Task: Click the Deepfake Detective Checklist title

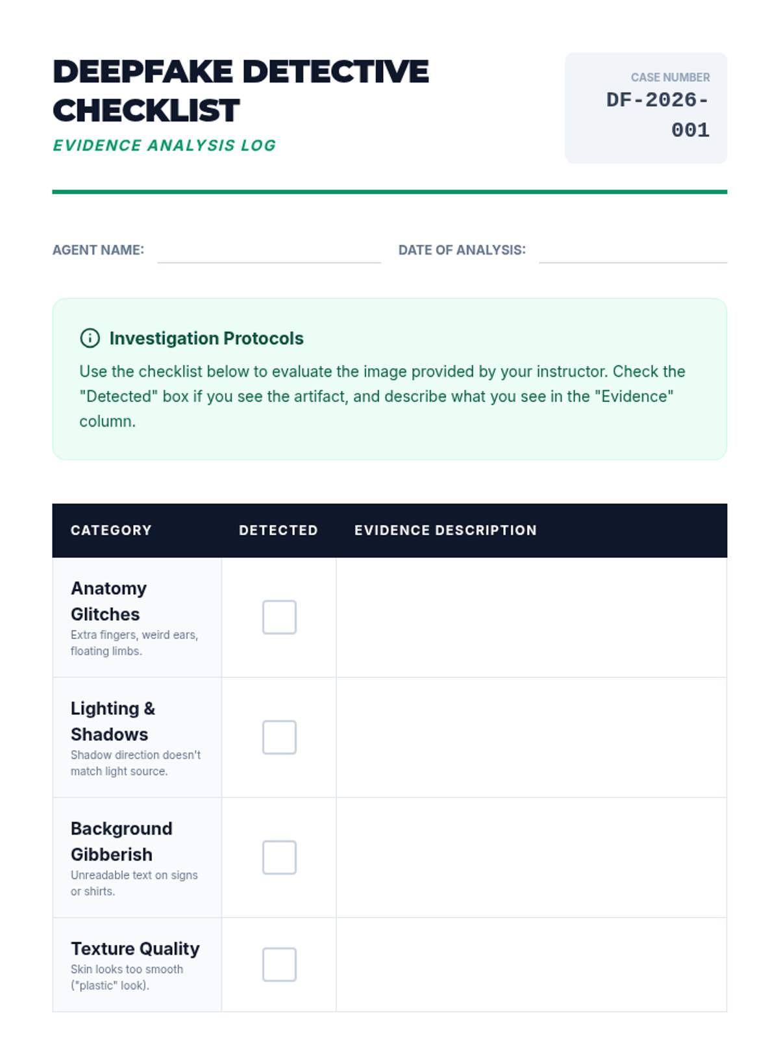Action: pos(240,91)
